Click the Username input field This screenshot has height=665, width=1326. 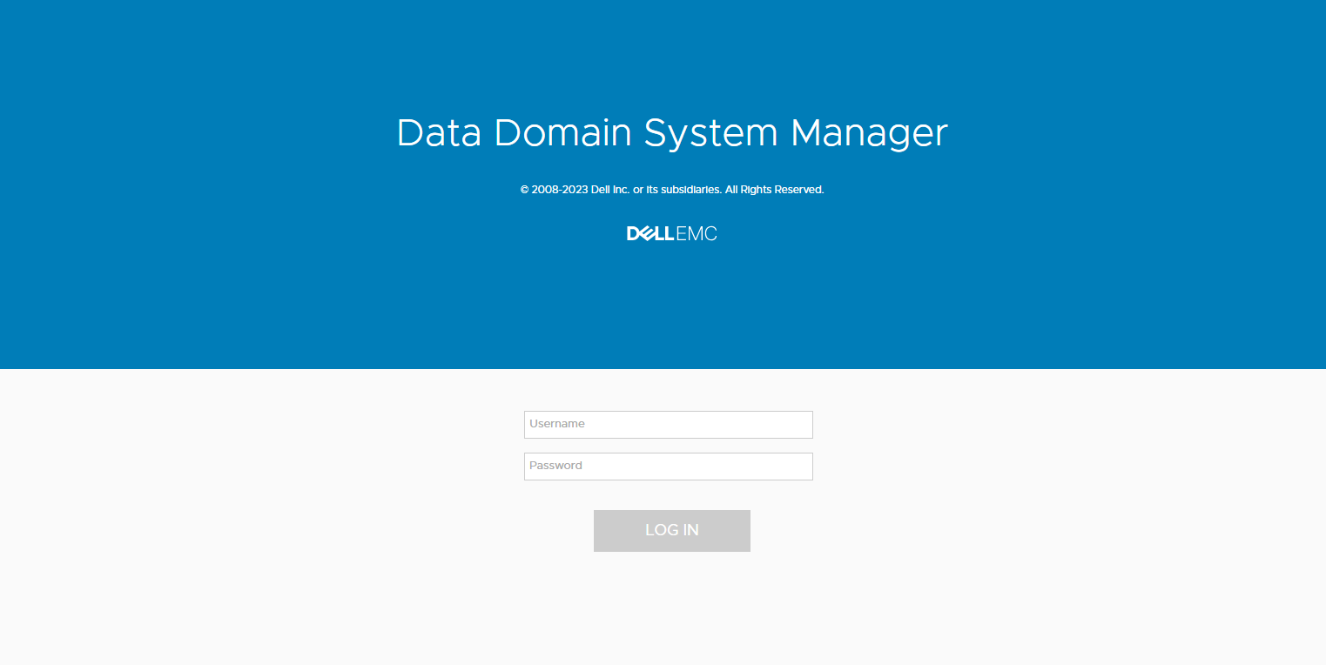668,425
